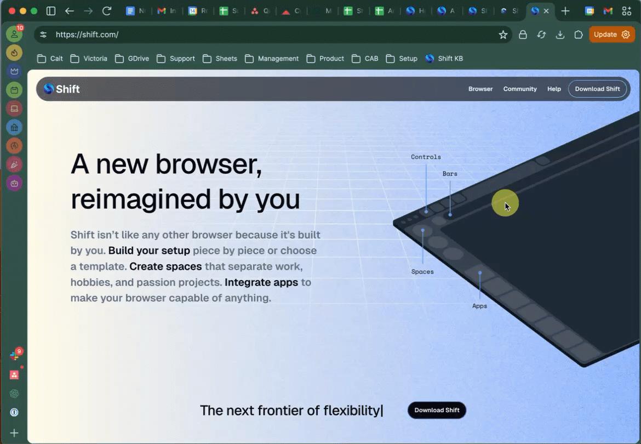Open the Support bookmarks folder
This screenshot has height=444, width=641.
[x=176, y=59]
